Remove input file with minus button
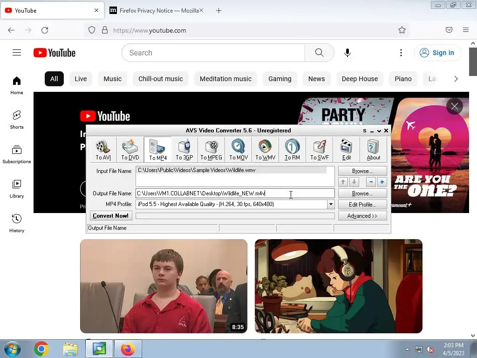Viewport: 477px width, 358px height. click(371, 182)
